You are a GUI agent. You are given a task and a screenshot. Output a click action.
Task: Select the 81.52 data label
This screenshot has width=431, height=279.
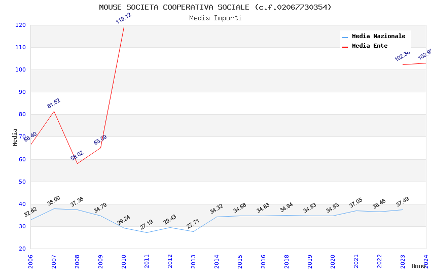click(54, 103)
